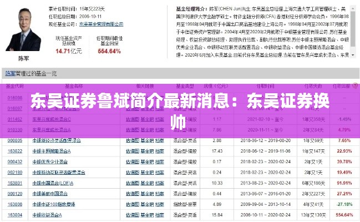Image resolution: width=360 pixels, height=222 pixels.
Task: Click the scroll-down arrow of the manager bio
Action: (353, 55)
